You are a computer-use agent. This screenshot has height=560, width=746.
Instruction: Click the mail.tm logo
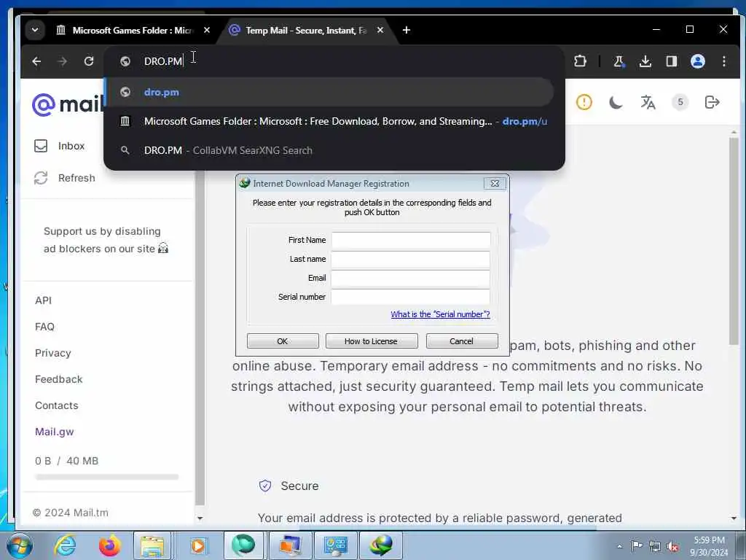click(67, 104)
